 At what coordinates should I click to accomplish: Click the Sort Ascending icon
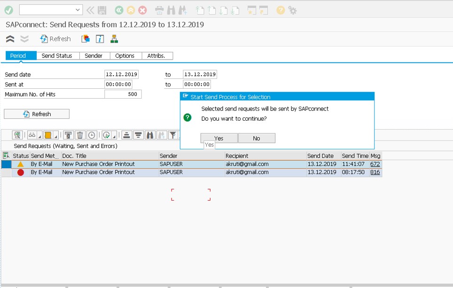126,135
